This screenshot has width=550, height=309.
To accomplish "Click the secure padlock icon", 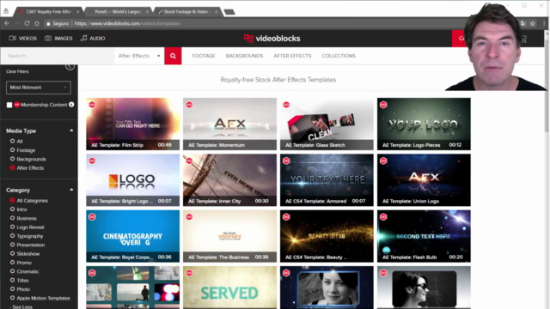I will [48, 23].
